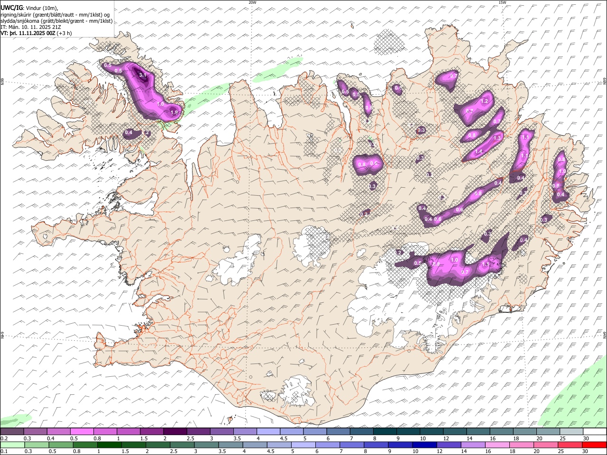Click the 'VT: þri. 11.11.2025 00Z (+3 h)' line
The width and height of the screenshot is (607, 455).
click(37, 33)
